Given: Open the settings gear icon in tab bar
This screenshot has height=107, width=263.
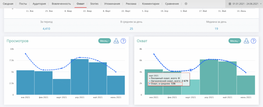Looking at the screenshot, I should tap(186, 4).
